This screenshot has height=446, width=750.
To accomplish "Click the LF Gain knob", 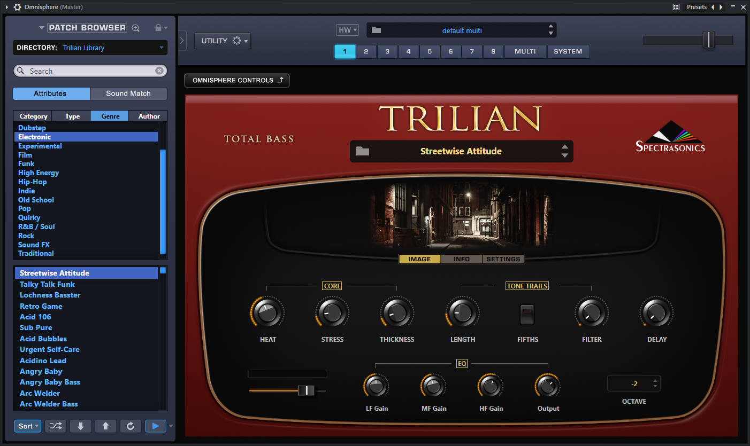I will pos(376,385).
